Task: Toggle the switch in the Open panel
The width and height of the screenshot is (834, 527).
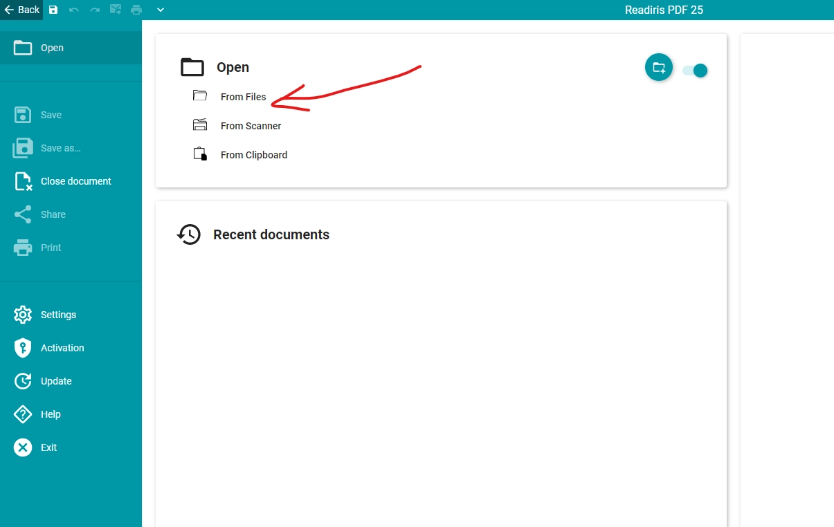Action: click(695, 71)
